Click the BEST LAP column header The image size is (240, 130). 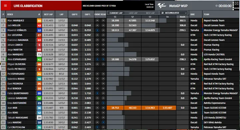[x=48, y=15]
